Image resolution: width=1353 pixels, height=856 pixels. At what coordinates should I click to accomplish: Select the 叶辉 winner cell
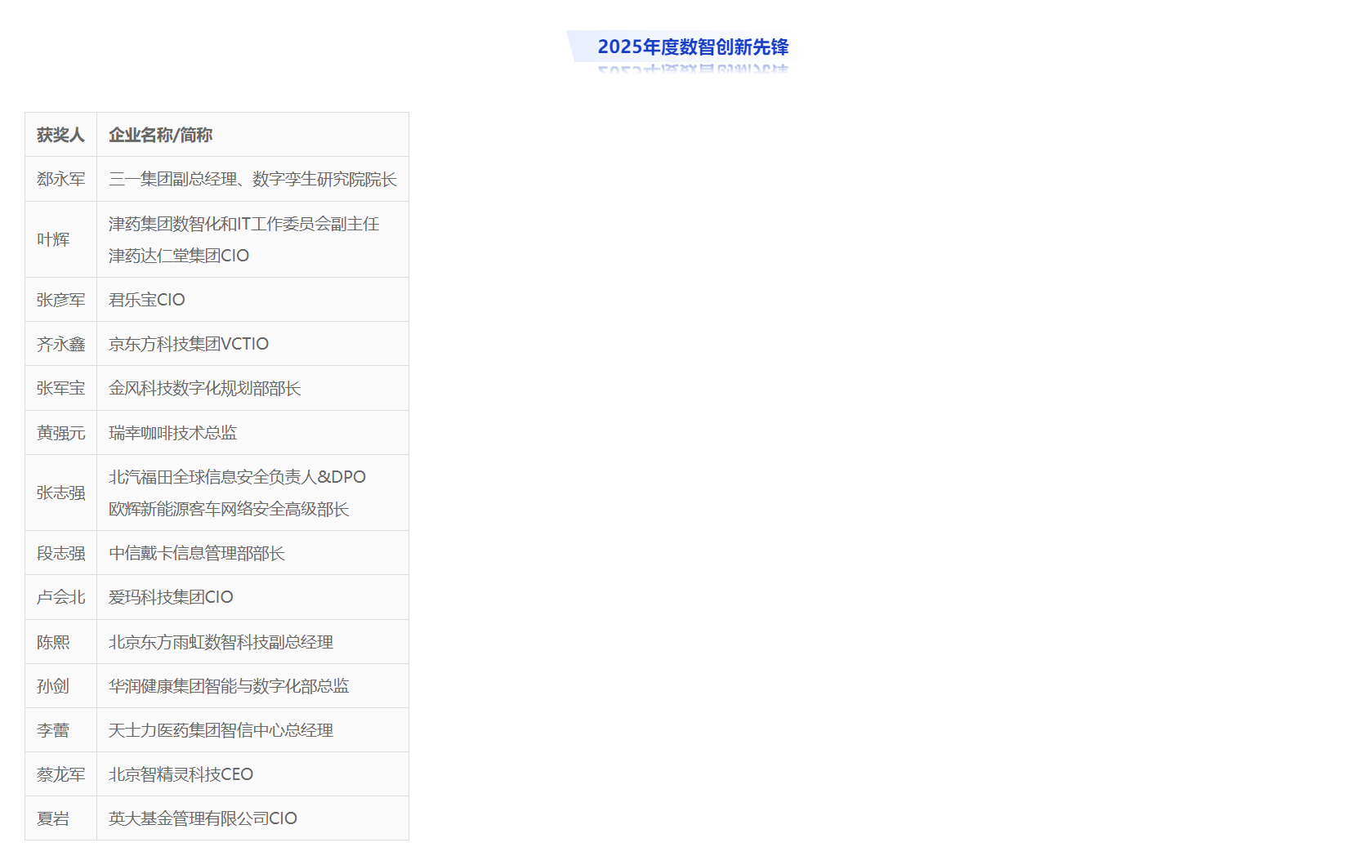[53, 239]
